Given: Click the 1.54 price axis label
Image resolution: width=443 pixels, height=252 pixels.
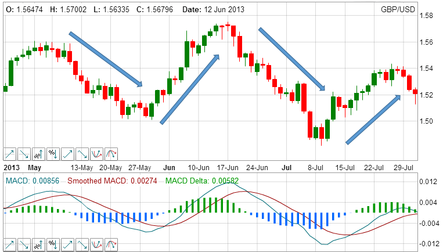Looking at the screenshot, I should click(x=426, y=69).
